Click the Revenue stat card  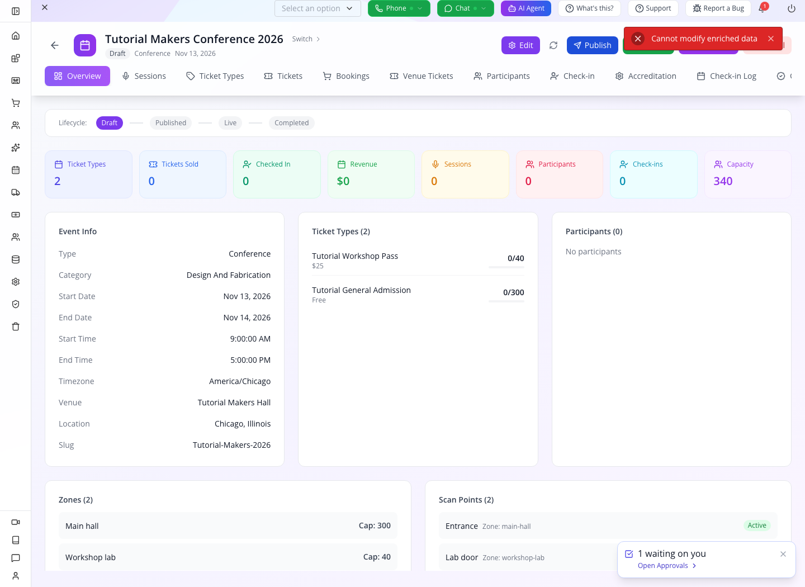pos(371,174)
